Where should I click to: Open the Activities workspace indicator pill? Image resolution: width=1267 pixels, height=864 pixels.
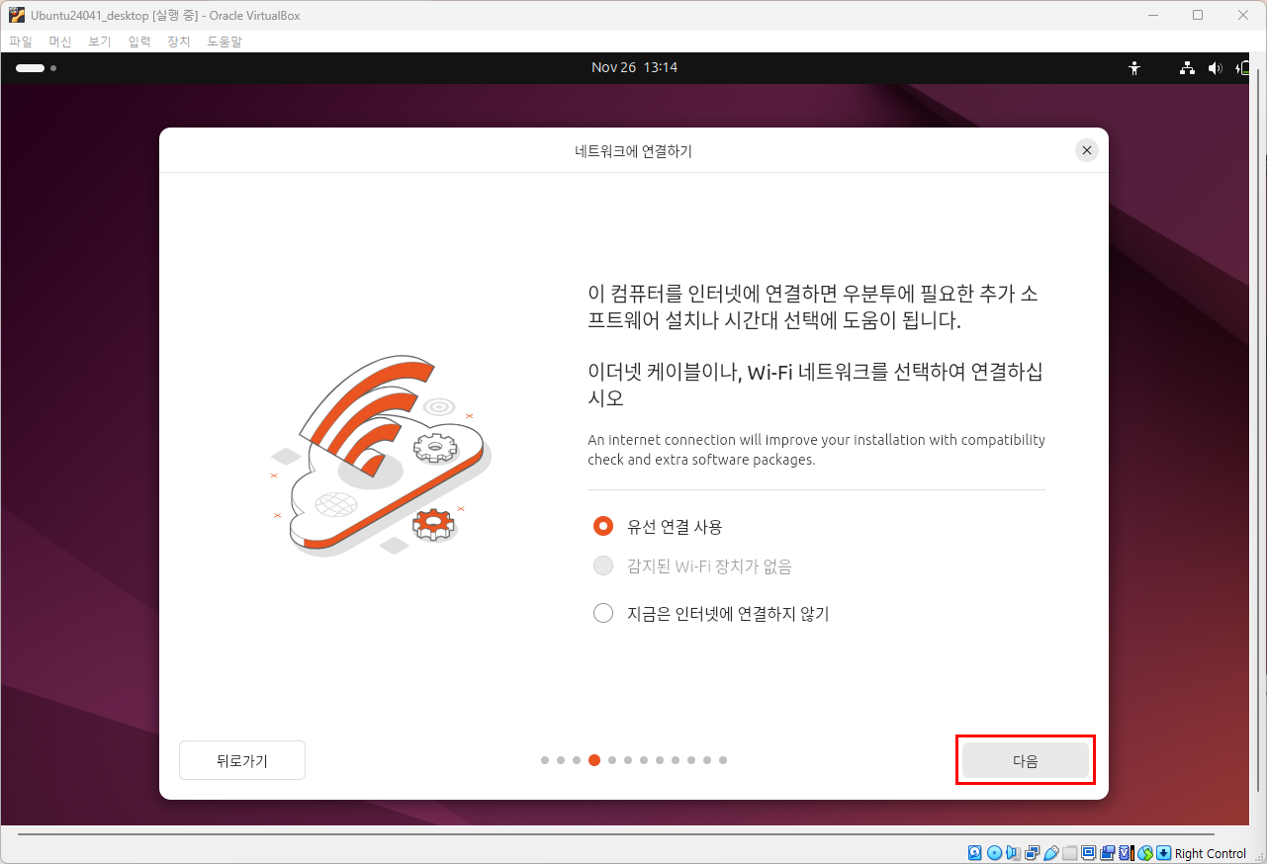tap(31, 68)
